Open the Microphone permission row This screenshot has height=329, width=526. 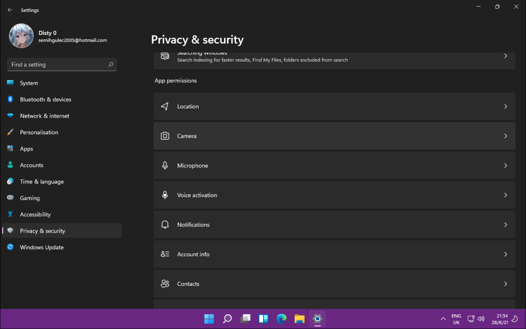tap(335, 166)
